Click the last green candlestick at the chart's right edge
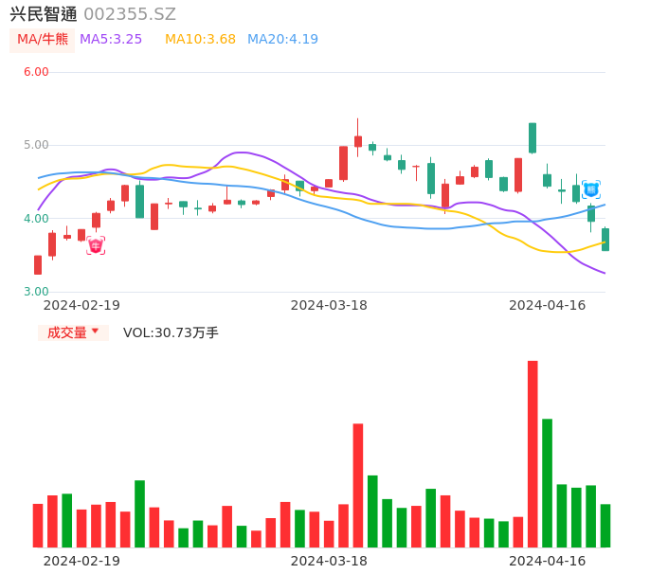650x574 pixels. pos(605,240)
